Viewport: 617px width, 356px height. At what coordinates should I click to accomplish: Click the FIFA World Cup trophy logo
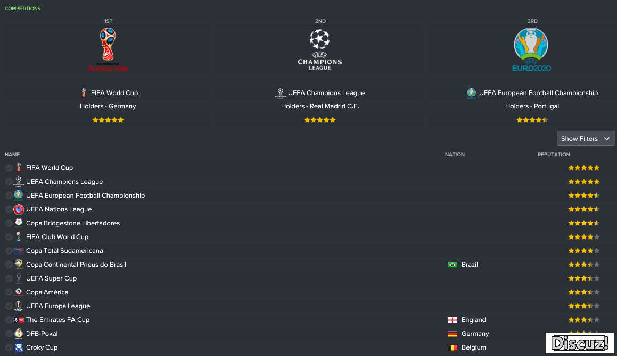pos(108,49)
